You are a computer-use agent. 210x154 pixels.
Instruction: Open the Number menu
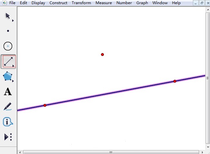(x=124, y=3)
